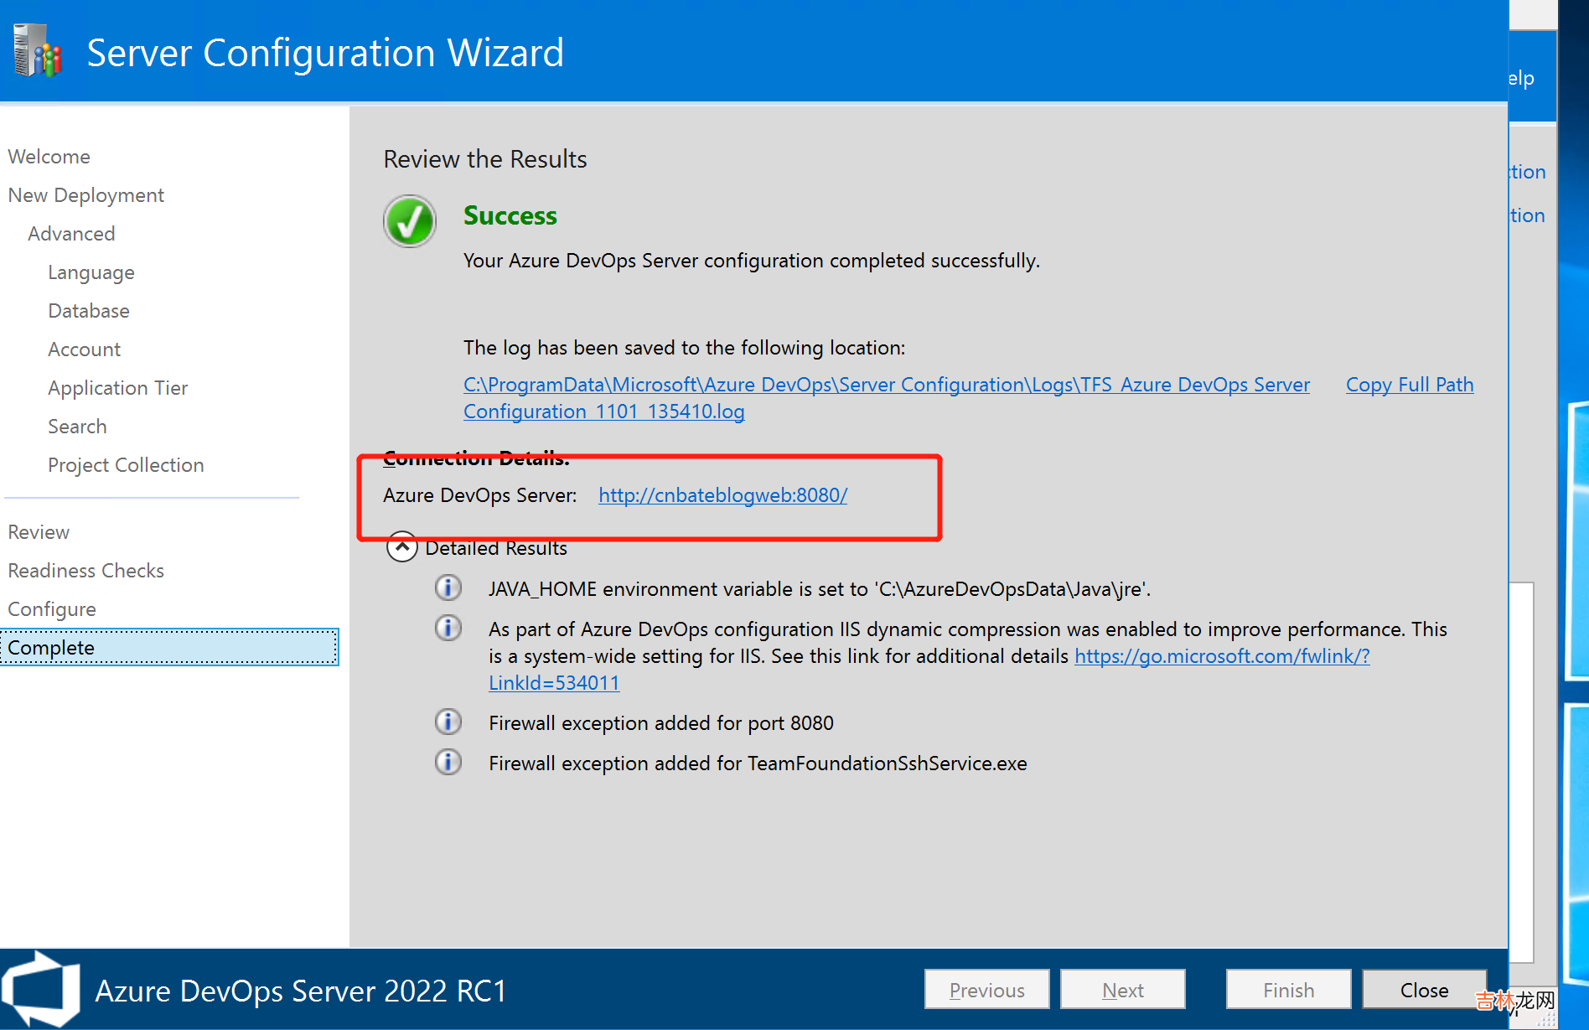The width and height of the screenshot is (1589, 1030).
Task: Navigate to the Readiness Checks step
Action: [x=86, y=571]
